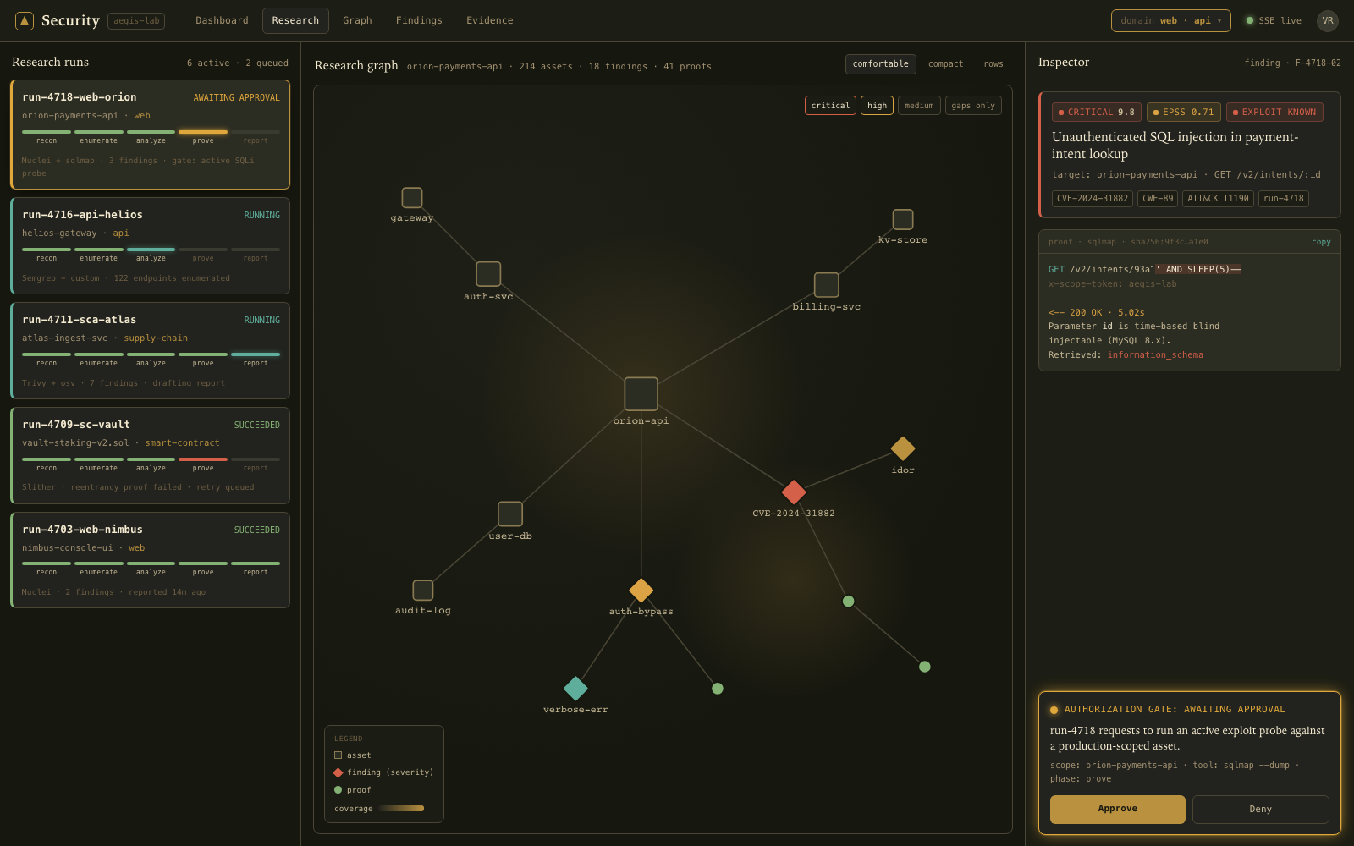Open the run-4716-api-helios run card
Screen dimensions: 1354x846
[151, 246]
